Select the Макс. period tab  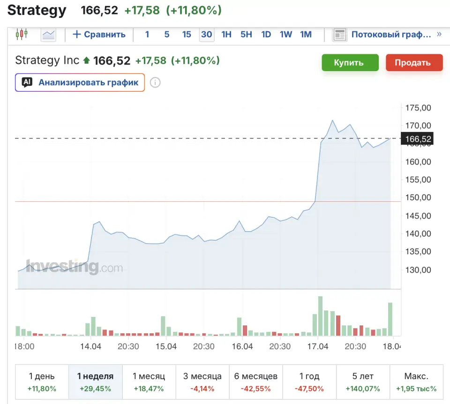coord(416,382)
